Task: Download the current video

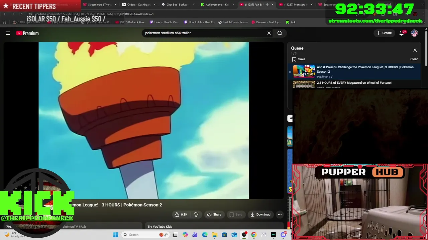Action: pyautogui.click(x=260, y=215)
